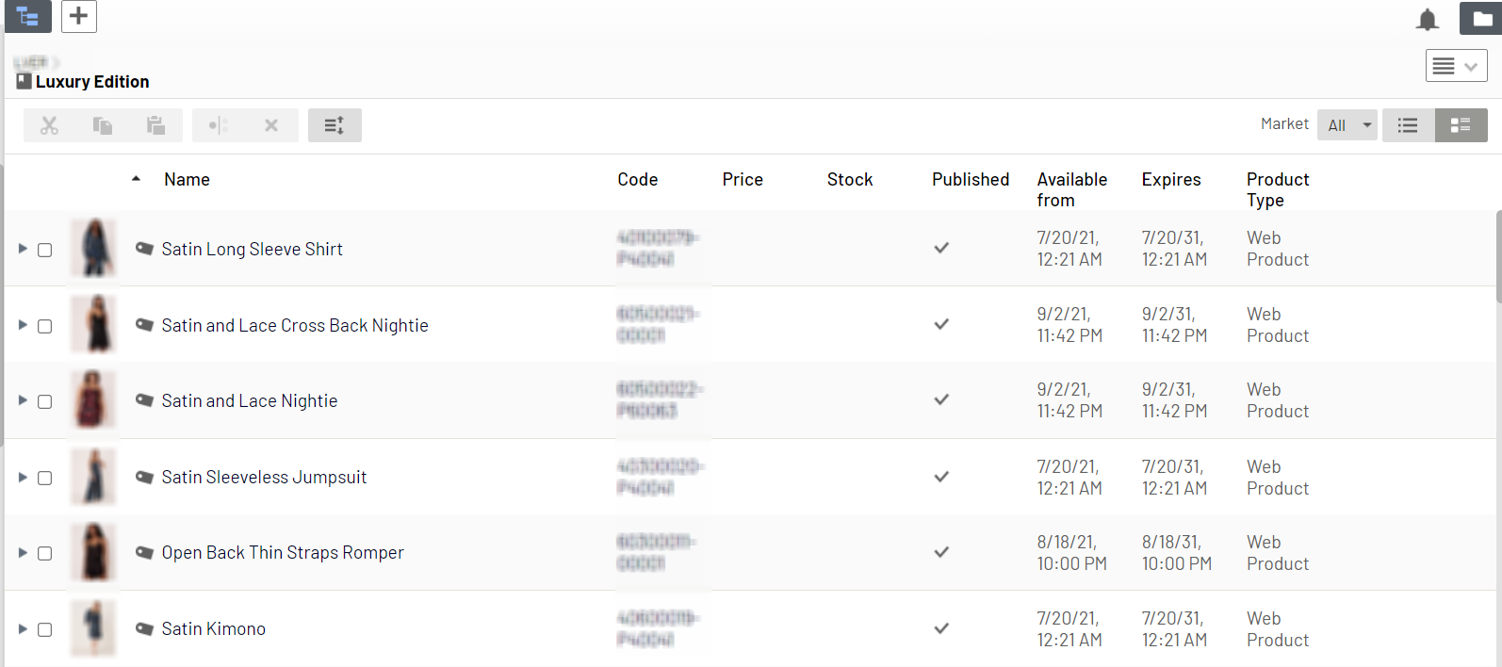1502x667 pixels.
Task: Open the Satin and Lace Cross Back Nightie link
Action: (294, 325)
